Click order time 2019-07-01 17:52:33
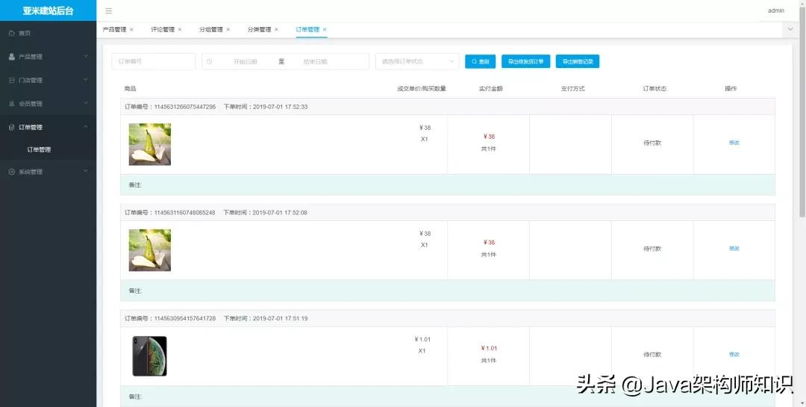 coord(280,107)
